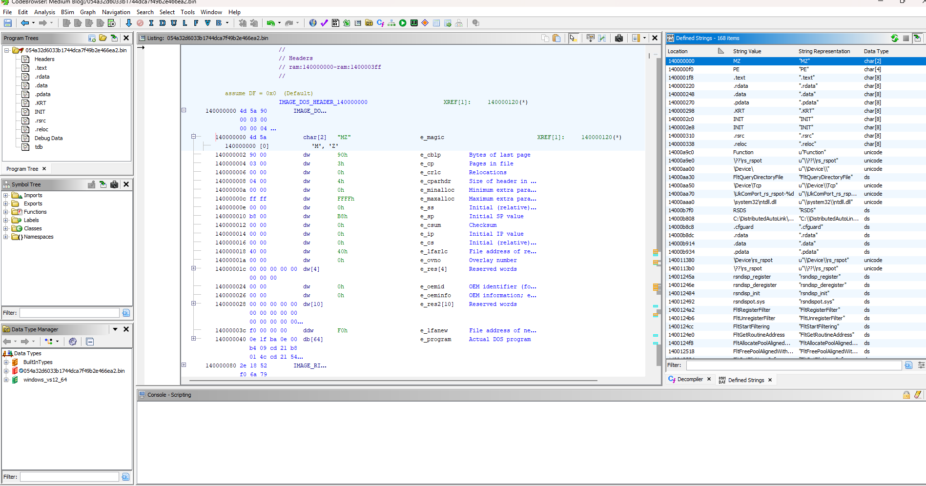Image resolution: width=926 pixels, height=486 pixels.
Task: Jump to next instruction with I icon
Action: coord(151,23)
